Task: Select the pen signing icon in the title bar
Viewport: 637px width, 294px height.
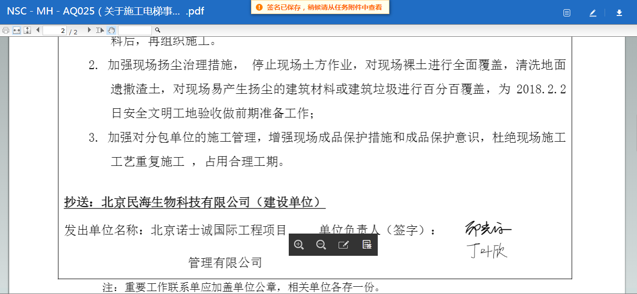Action: (x=593, y=13)
